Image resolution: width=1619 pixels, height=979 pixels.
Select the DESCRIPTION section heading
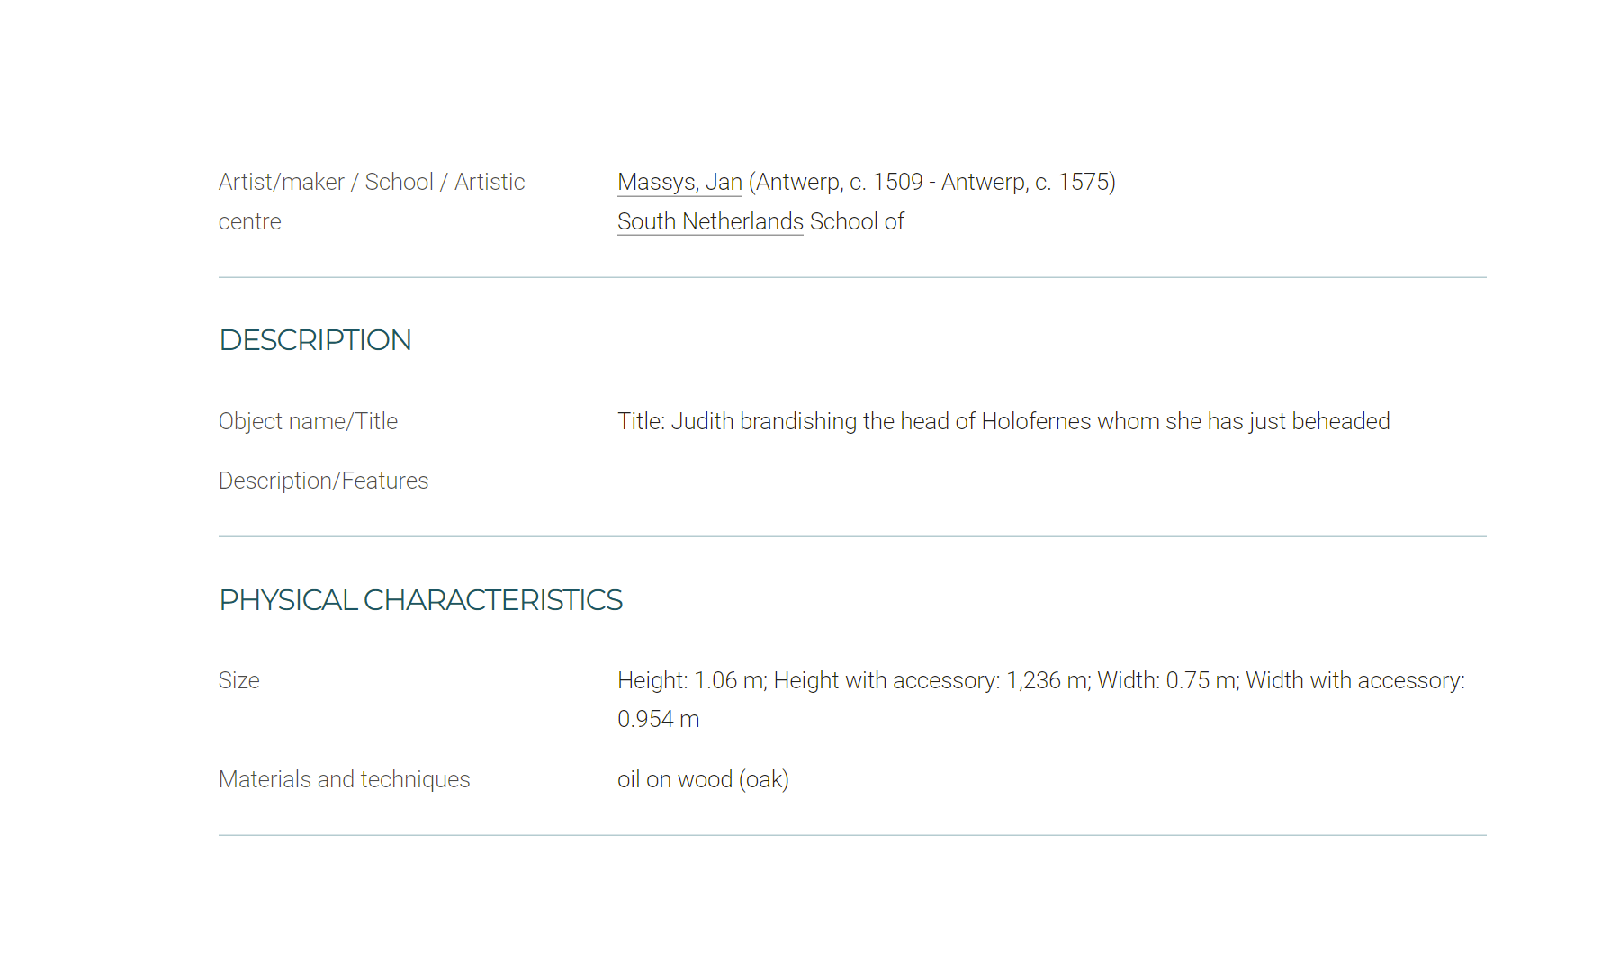(x=315, y=340)
